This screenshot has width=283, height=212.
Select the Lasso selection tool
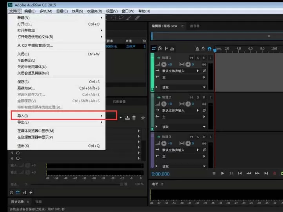pos(121,18)
